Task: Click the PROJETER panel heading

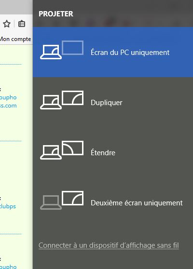Action: [56, 14]
